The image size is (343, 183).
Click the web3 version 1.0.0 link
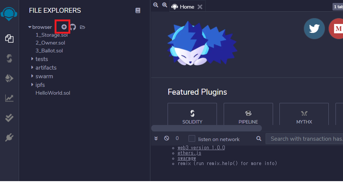201,148
